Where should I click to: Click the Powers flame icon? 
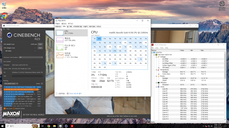tap(158, 76)
